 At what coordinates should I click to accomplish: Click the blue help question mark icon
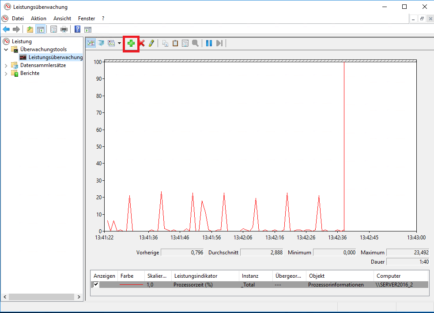77,30
